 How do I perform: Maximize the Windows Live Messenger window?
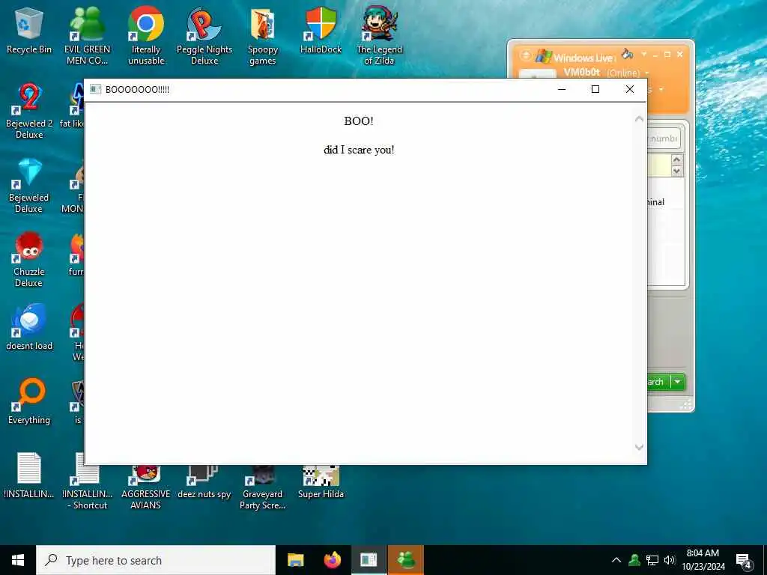tap(667, 55)
